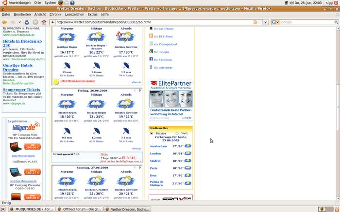
Task: Go back with the browser back arrow
Action: (x=4, y=22)
